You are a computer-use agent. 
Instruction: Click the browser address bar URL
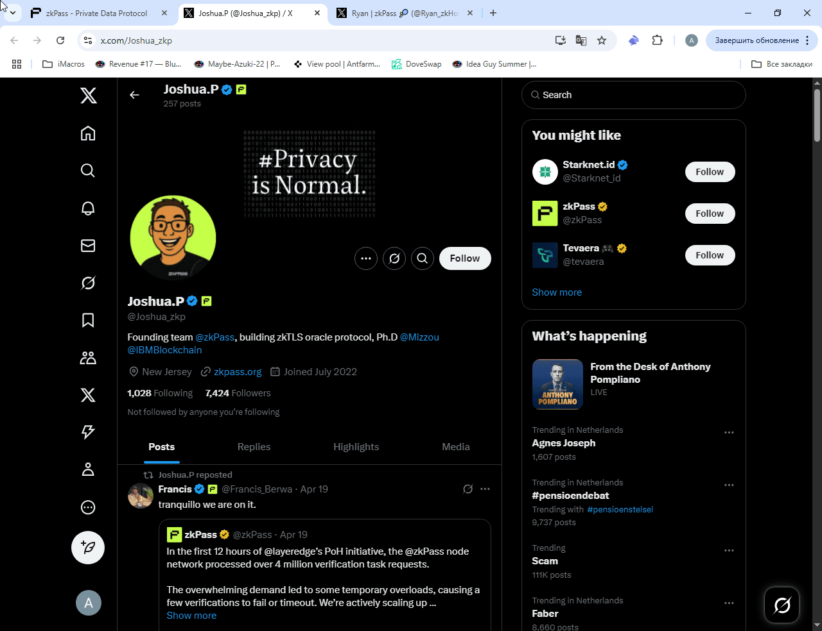pyautogui.click(x=136, y=40)
